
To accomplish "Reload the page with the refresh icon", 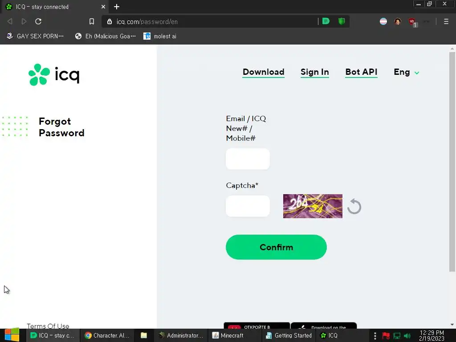I will click(38, 21).
